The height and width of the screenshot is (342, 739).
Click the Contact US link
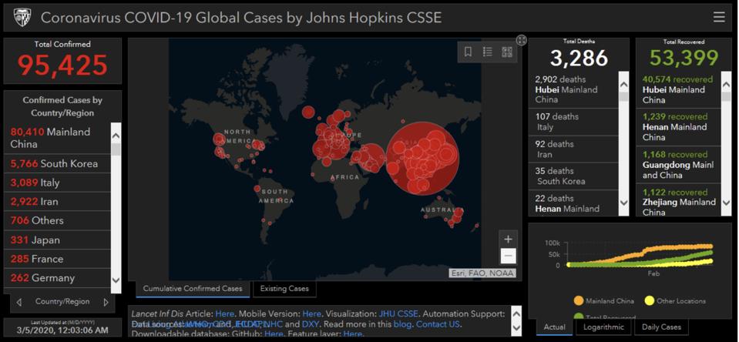438,324
